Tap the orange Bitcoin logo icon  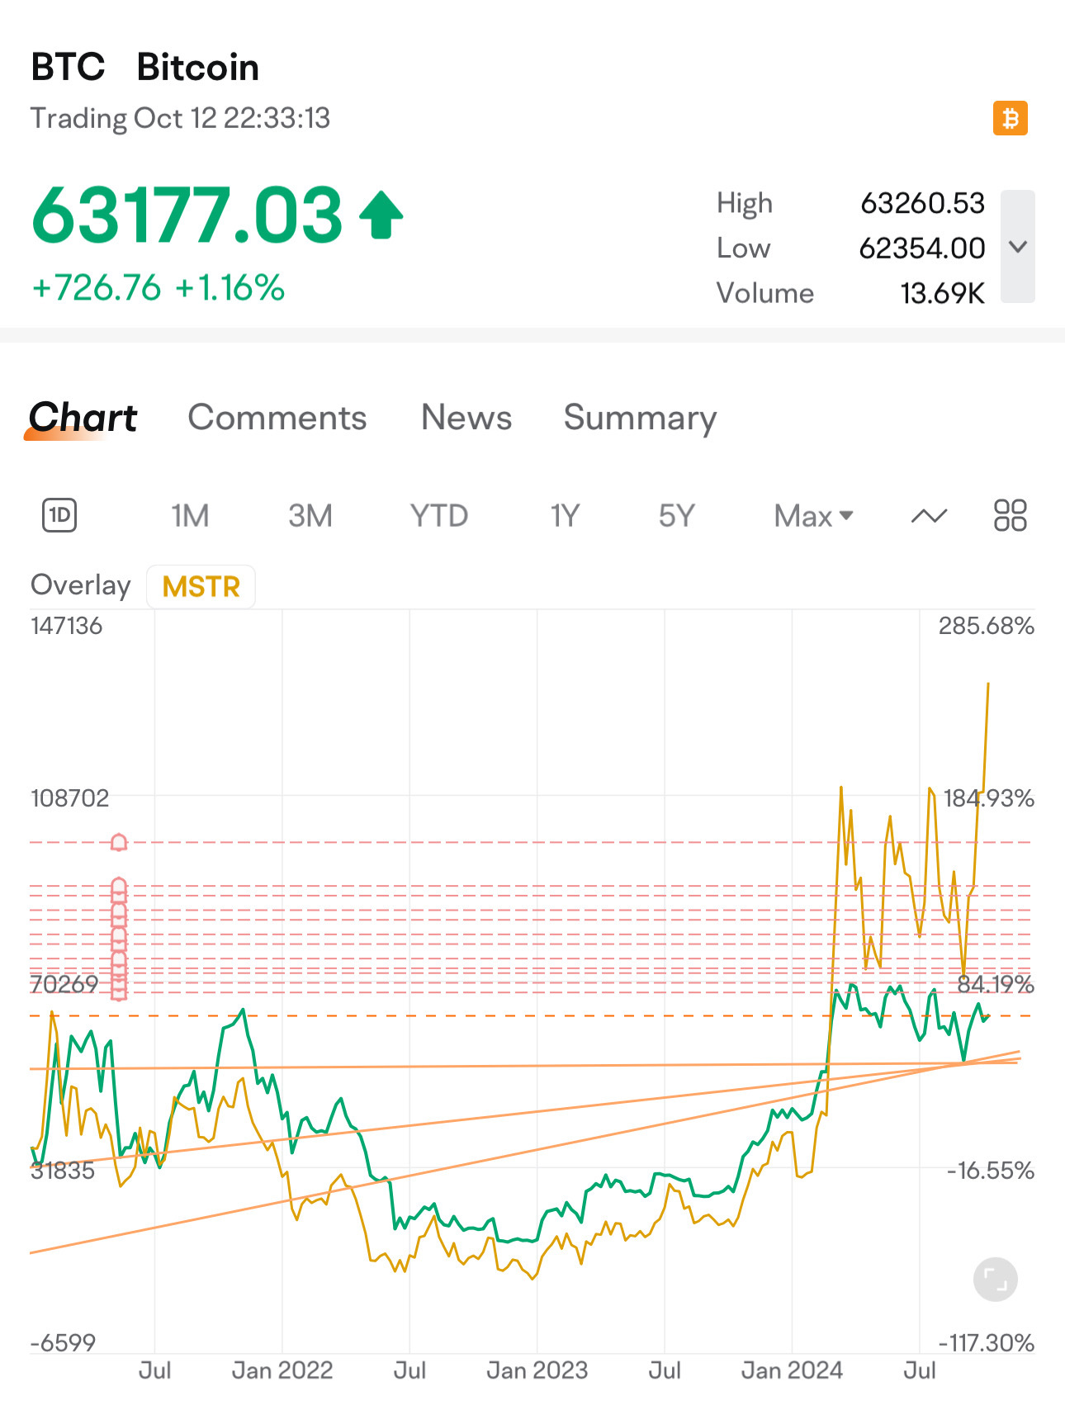click(x=1010, y=118)
